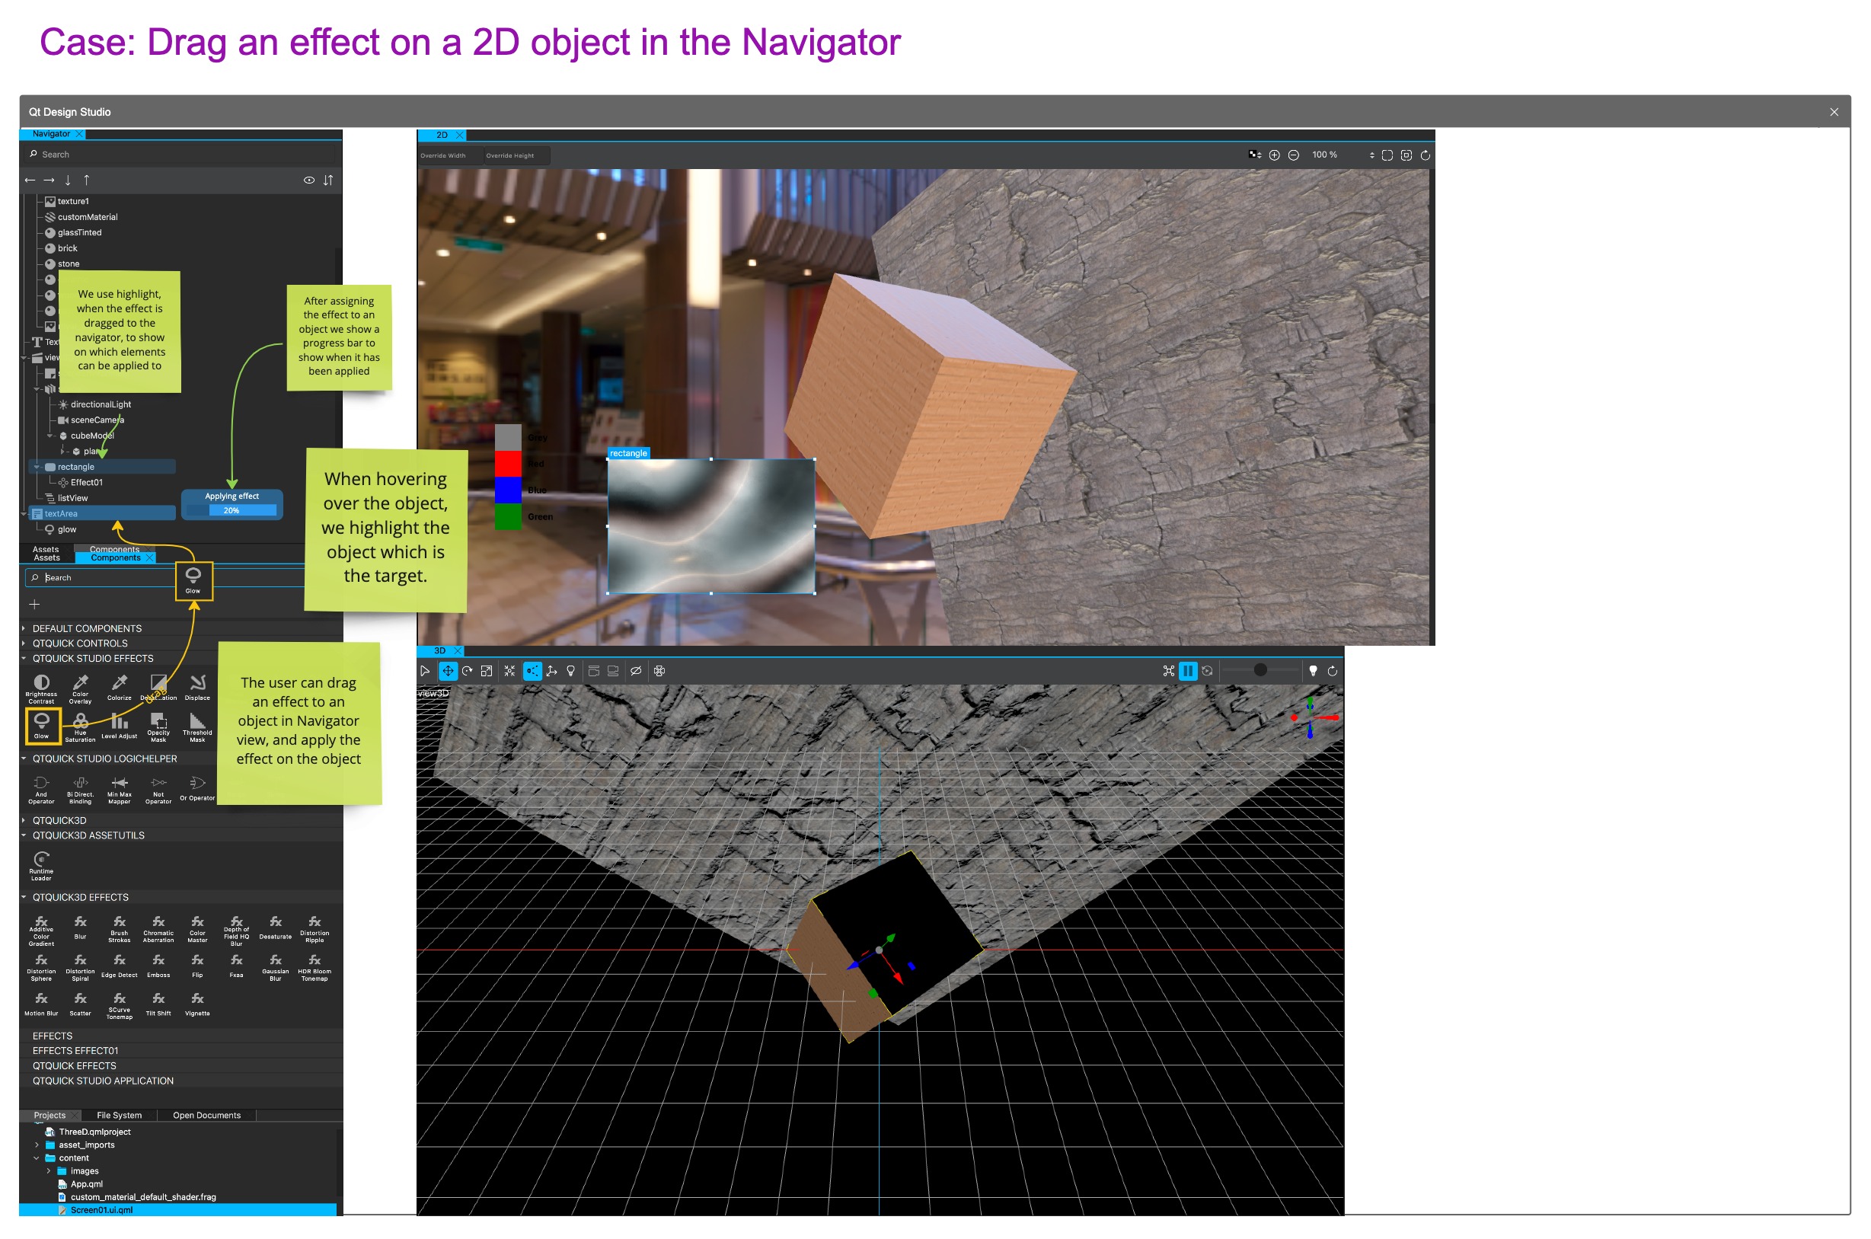Select the Gaussian Blur 3D effect

point(275,967)
